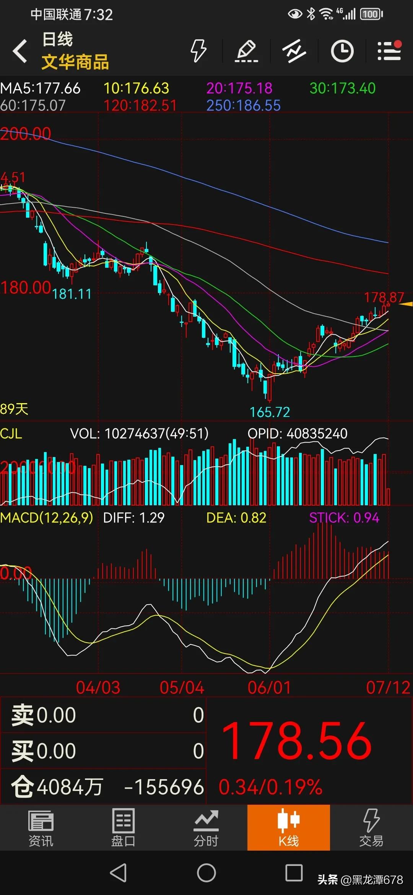Tap the 178.87 high price marker
The width and height of the screenshot is (413, 895).
click(x=384, y=297)
